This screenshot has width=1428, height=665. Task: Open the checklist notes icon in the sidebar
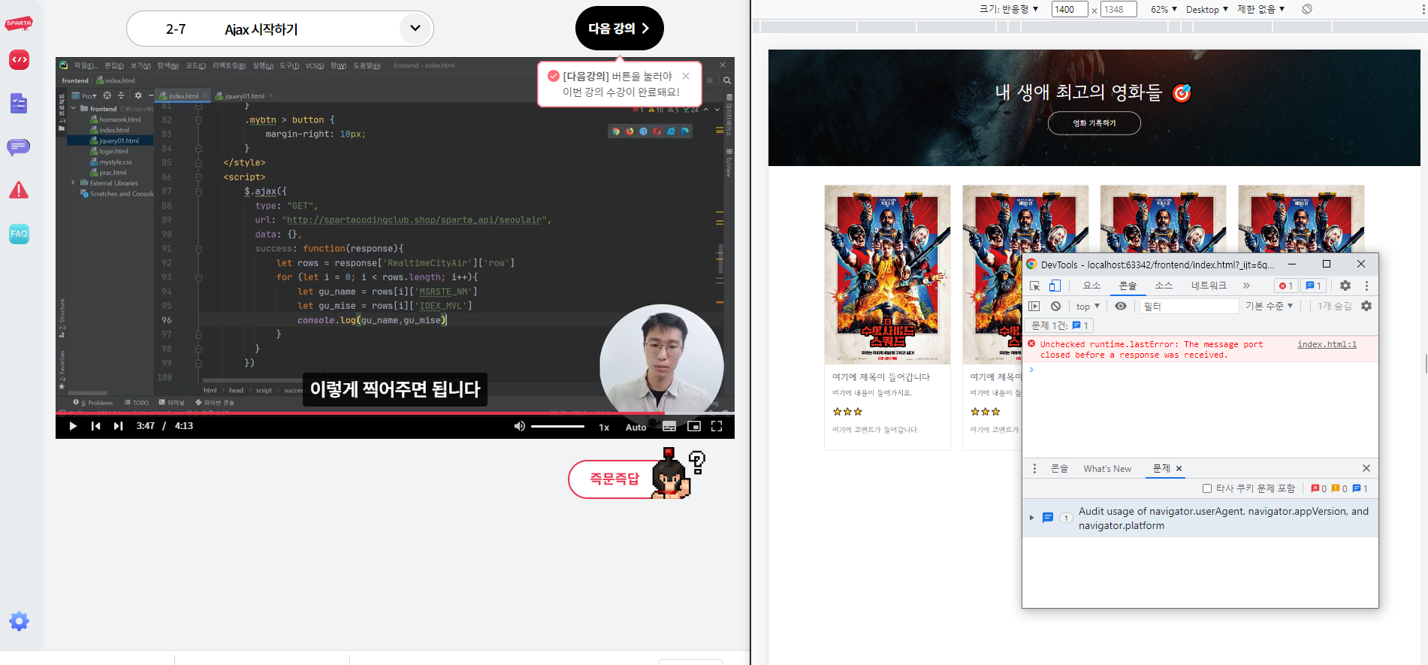click(x=19, y=103)
